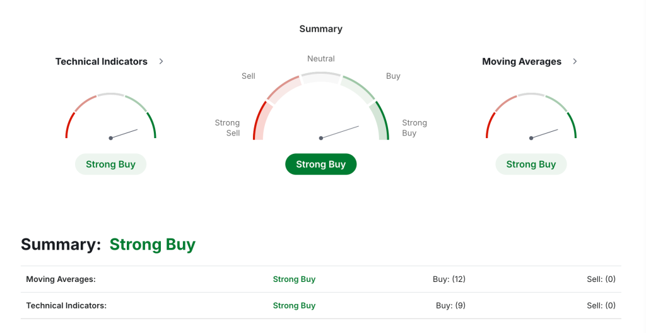Click Technical Indicators gauge needle

click(x=124, y=134)
